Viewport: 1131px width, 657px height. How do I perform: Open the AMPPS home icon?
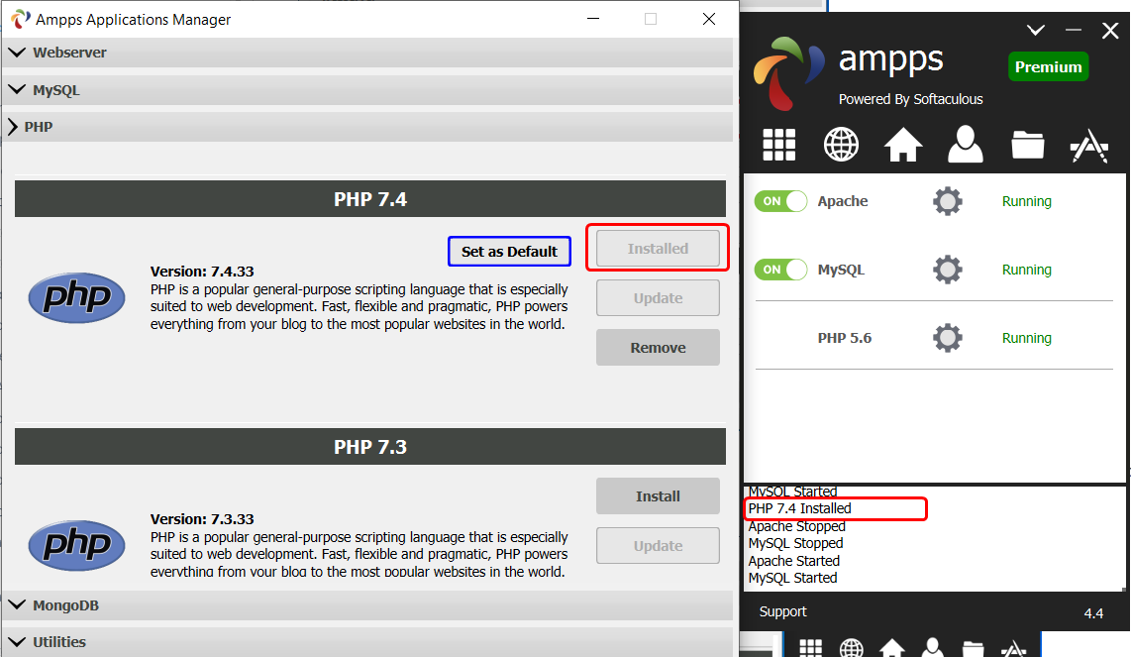click(x=903, y=145)
